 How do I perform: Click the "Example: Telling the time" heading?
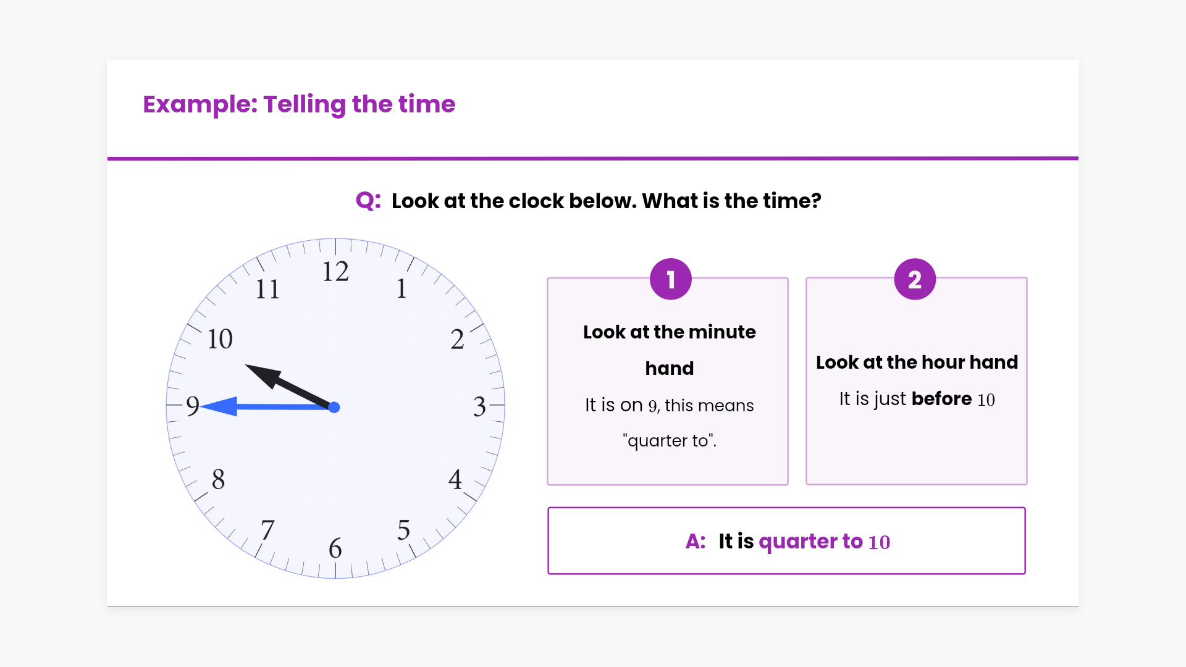tap(299, 104)
